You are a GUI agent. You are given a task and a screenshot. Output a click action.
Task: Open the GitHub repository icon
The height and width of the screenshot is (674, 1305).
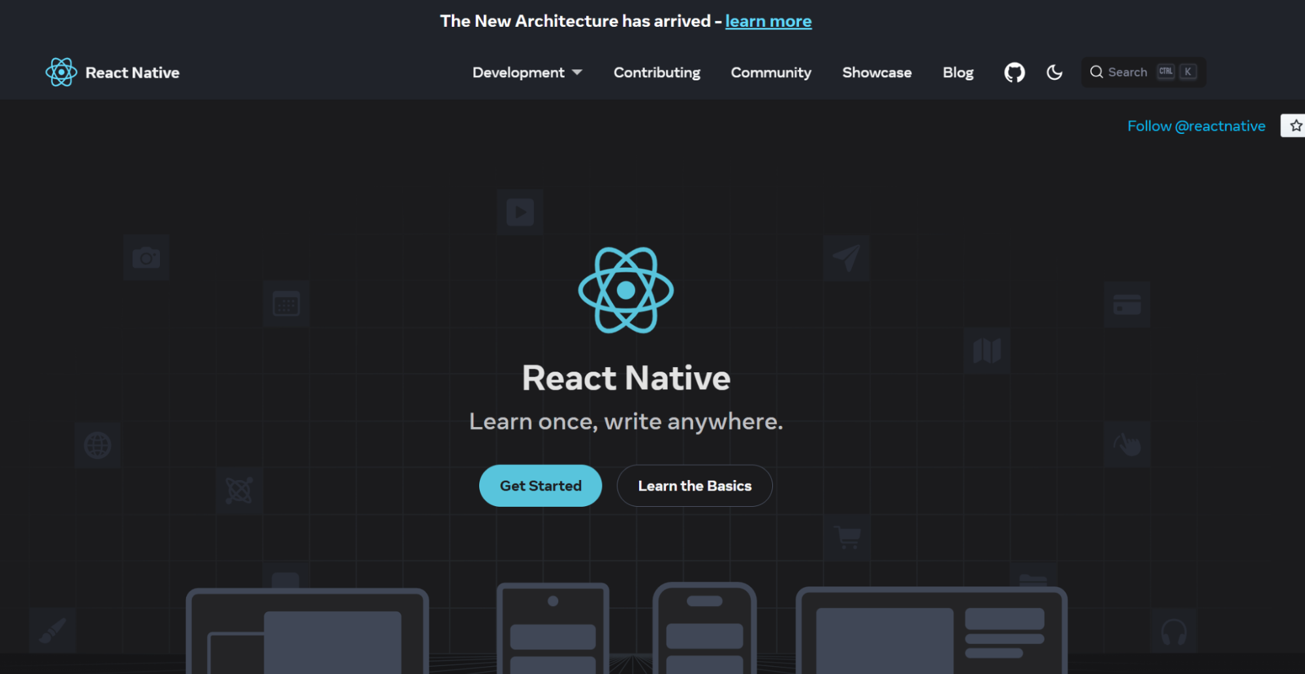[x=1013, y=72]
